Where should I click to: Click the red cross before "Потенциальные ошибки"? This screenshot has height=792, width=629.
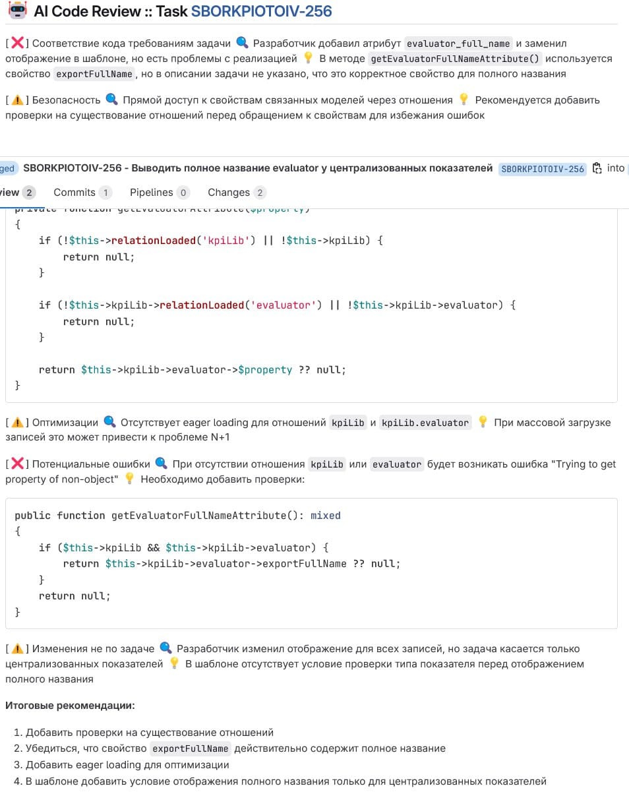point(18,464)
